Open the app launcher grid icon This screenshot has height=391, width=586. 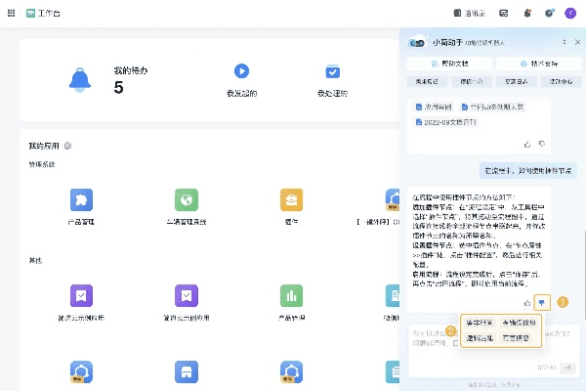[x=11, y=13]
